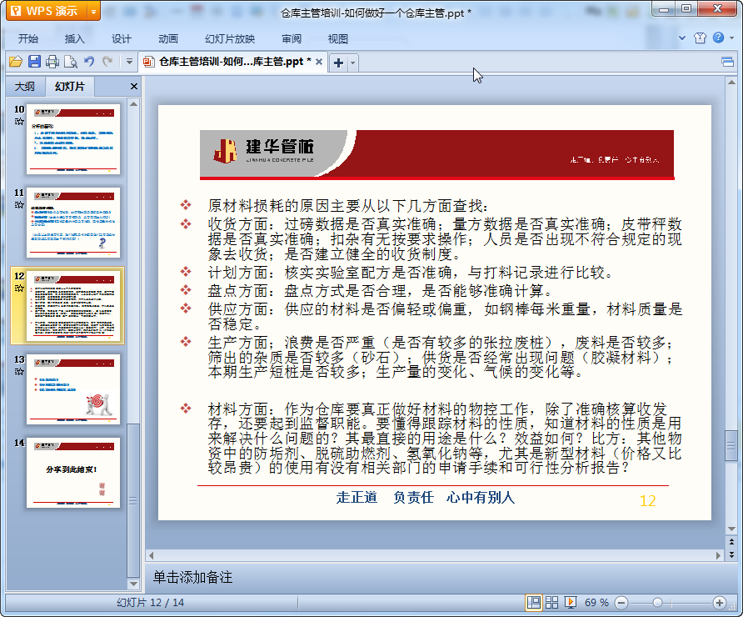Click animation star icon under slide 11
Image resolution: width=743 pixels, height=617 pixels.
point(19,205)
